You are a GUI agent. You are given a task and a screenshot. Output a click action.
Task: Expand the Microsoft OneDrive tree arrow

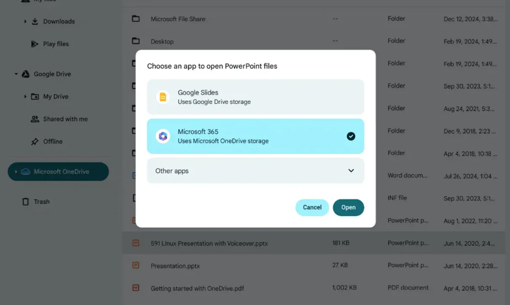click(16, 171)
